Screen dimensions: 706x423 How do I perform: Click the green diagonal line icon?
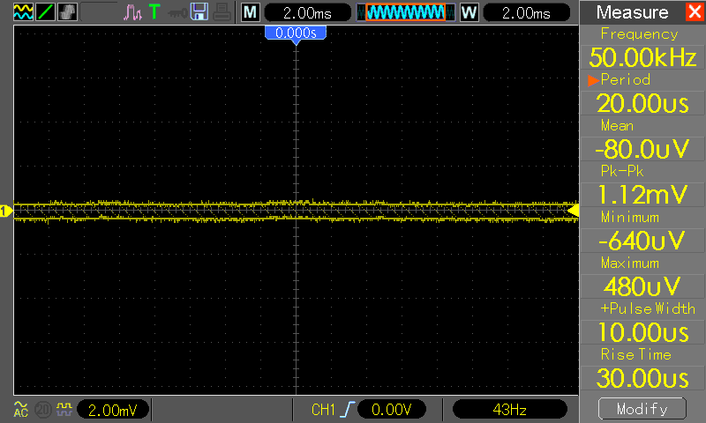tap(45, 12)
